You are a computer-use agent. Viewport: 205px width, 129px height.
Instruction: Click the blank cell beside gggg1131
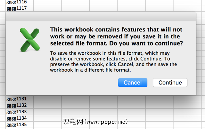pos(47,99)
